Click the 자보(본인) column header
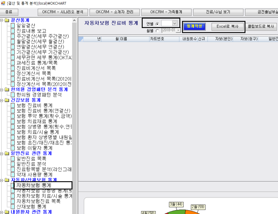 click(220, 39)
